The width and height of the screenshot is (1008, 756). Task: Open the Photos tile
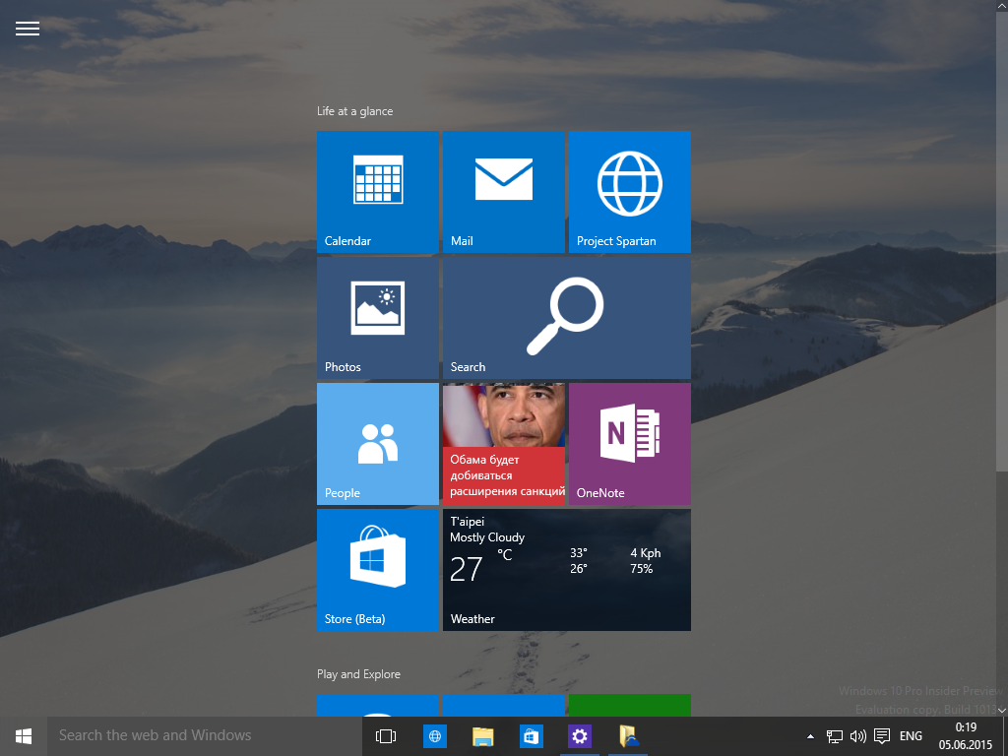pyautogui.click(x=378, y=318)
